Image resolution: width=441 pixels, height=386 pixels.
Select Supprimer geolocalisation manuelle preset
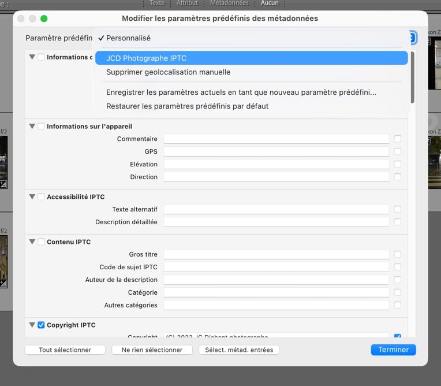[x=252, y=72]
